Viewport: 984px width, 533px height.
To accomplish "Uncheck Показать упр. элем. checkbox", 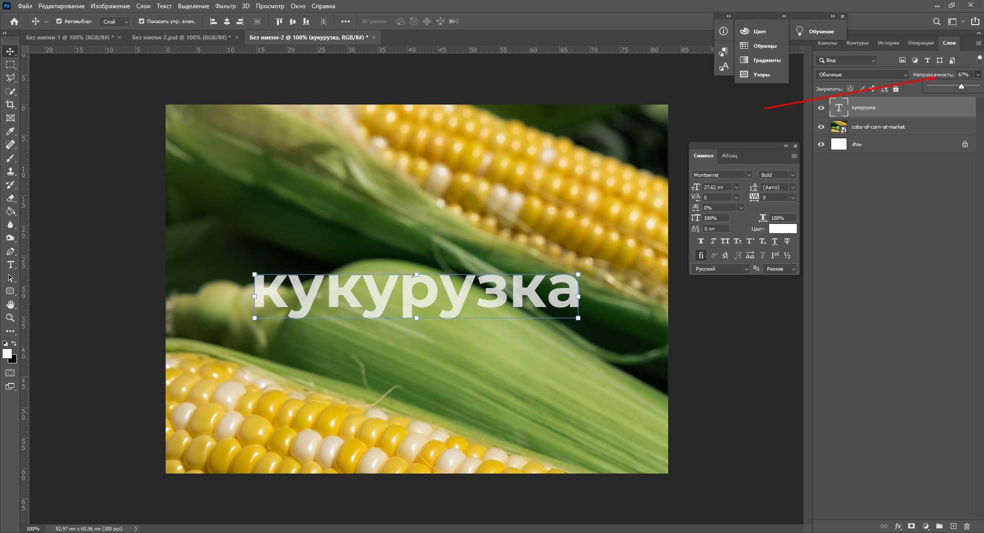I will pos(142,22).
